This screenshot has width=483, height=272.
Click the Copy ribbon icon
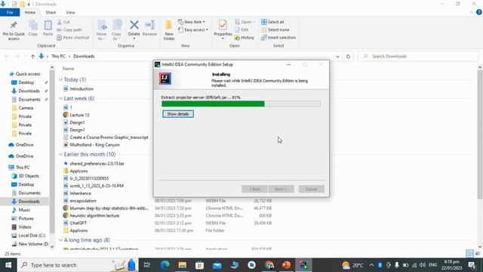click(x=33, y=25)
